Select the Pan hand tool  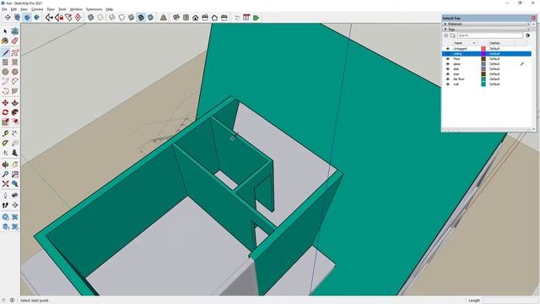(15, 165)
